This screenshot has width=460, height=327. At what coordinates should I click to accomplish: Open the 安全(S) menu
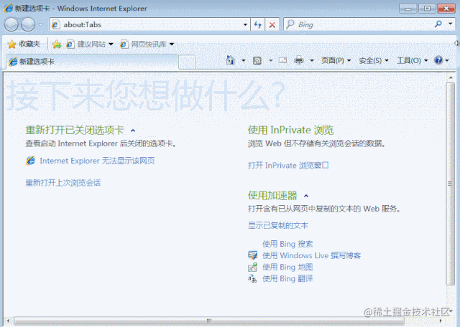click(x=374, y=61)
